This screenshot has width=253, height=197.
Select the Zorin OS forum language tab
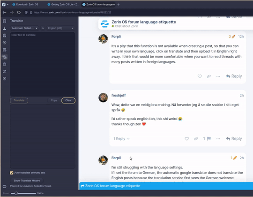[x=98, y=5]
